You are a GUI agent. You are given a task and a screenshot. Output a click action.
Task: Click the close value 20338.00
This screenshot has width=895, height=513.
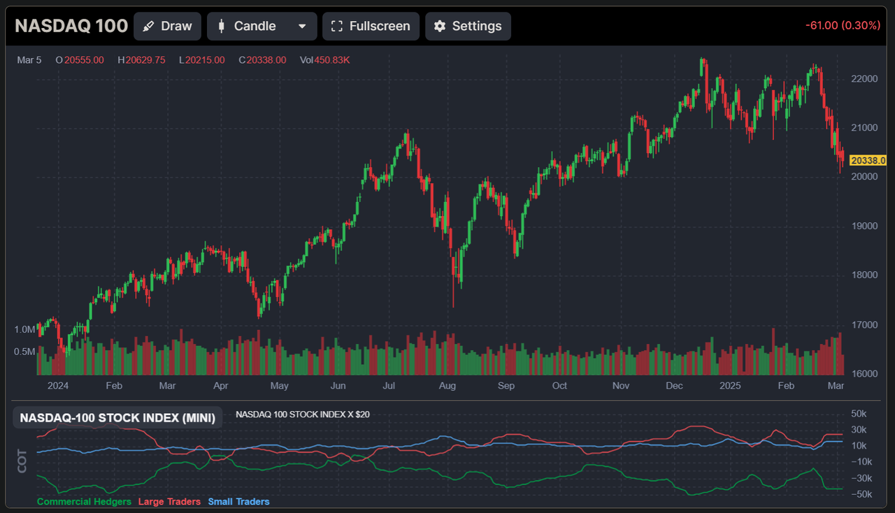266,60
